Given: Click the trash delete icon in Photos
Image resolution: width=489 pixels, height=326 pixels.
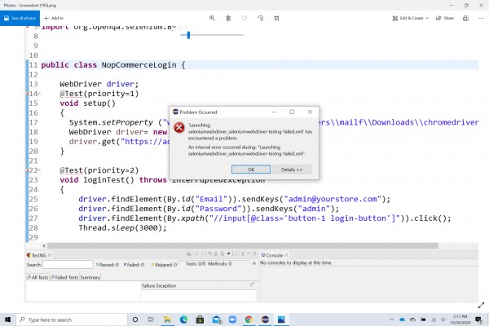Looking at the screenshot, I should pos(228,18).
